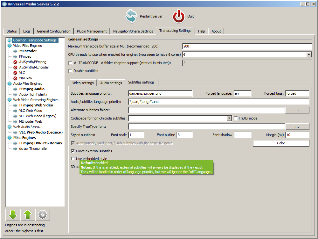The image size is (318, 239).
Task: Click the Audio High Fidelity arrow icon
Action: 15,95
